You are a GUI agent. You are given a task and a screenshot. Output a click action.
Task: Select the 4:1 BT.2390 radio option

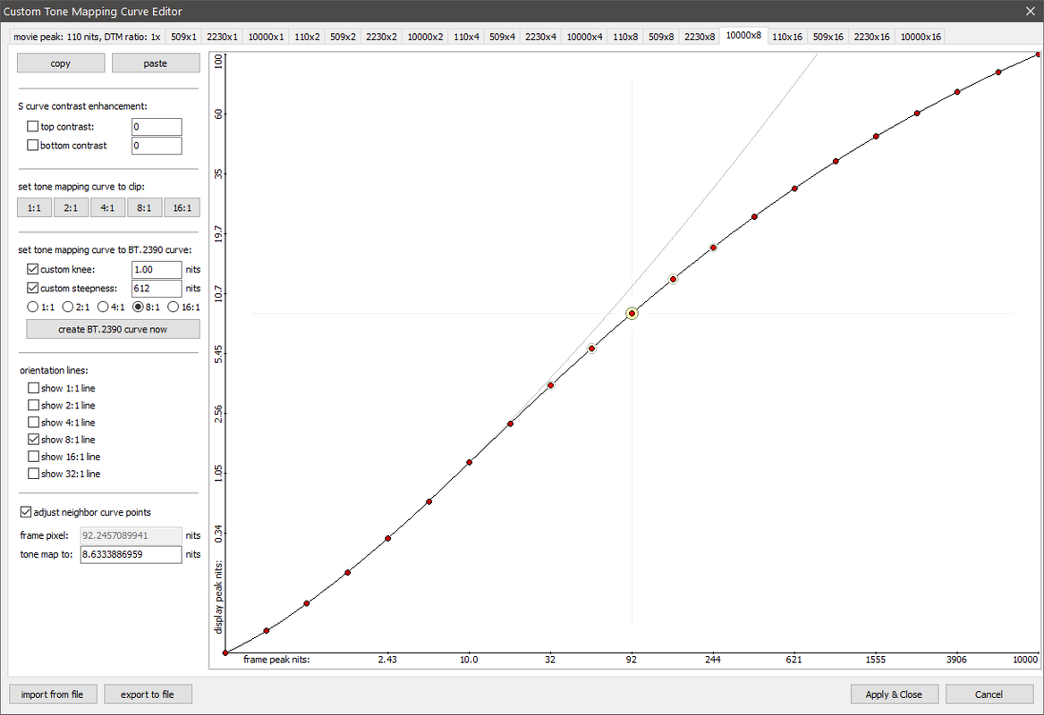[x=103, y=307]
